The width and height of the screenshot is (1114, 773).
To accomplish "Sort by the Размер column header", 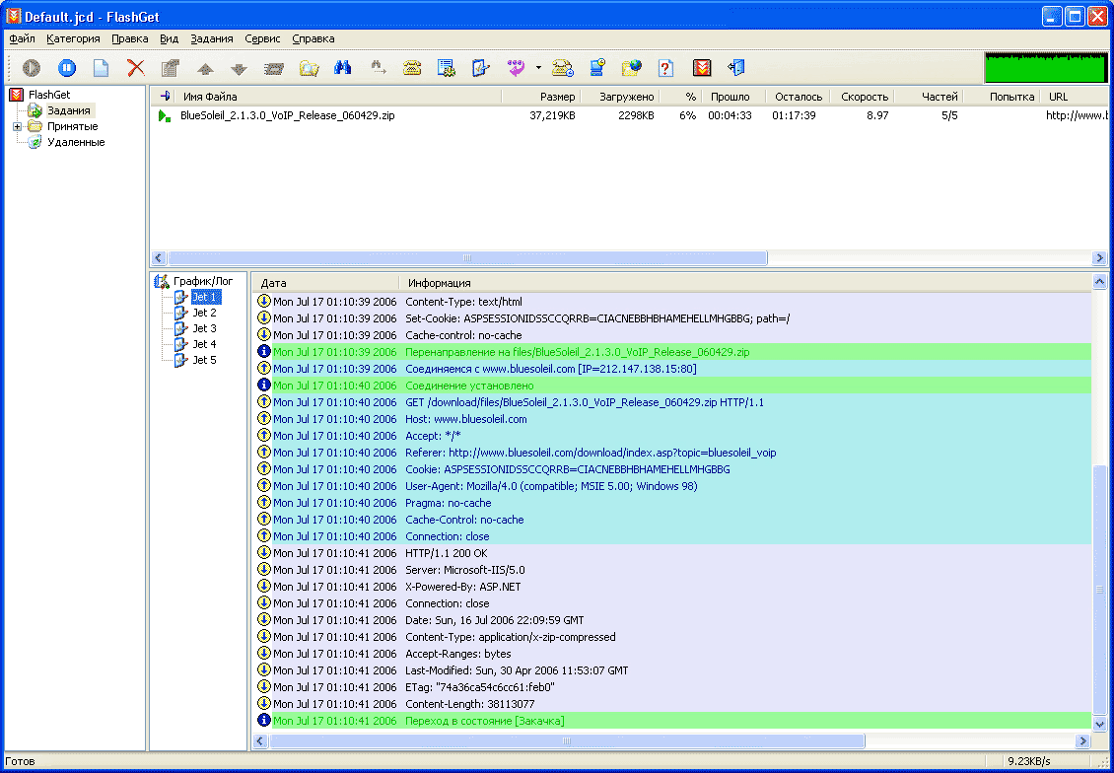I will 557,97.
